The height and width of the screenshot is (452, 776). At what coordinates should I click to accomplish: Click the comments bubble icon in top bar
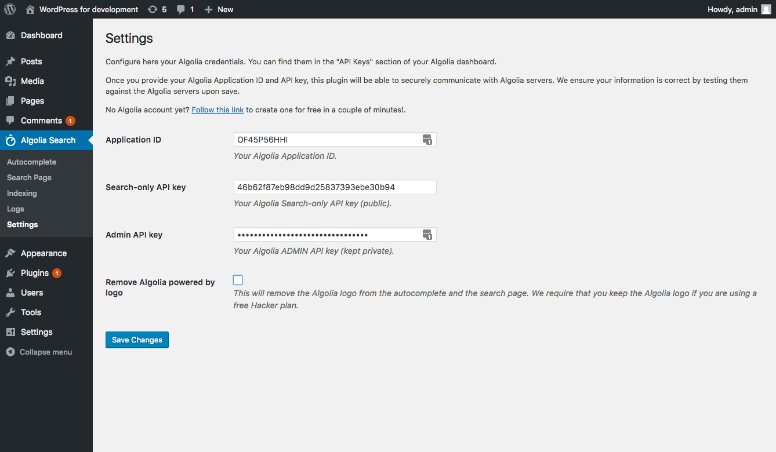pos(182,9)
